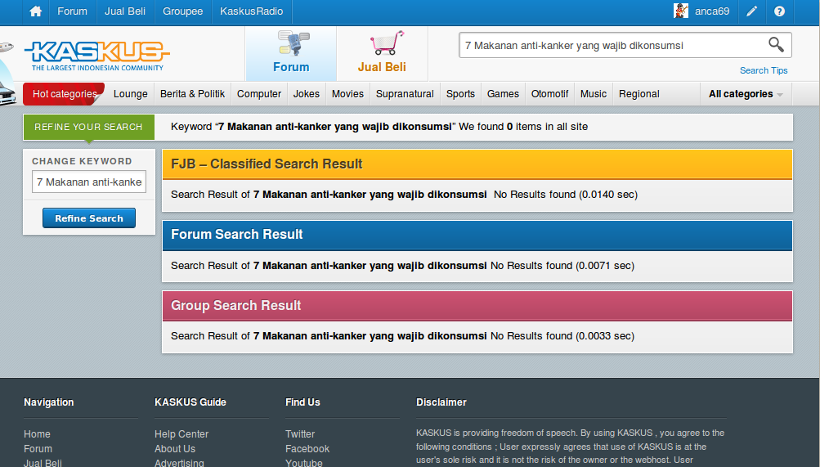Click the Forum Search Result header

[x=477, y=235]
